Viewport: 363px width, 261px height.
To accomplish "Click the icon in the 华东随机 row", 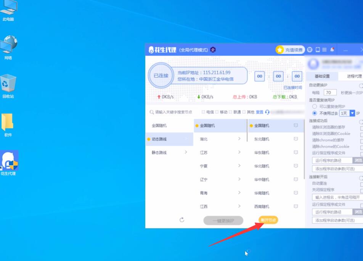I will pos(296,152).
